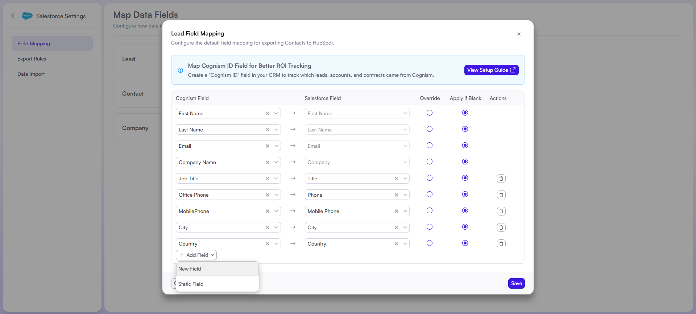Remove the MobilePhone mapping with trash icon
The width and height of the screenshot is (696, 314).
[501, 211]
